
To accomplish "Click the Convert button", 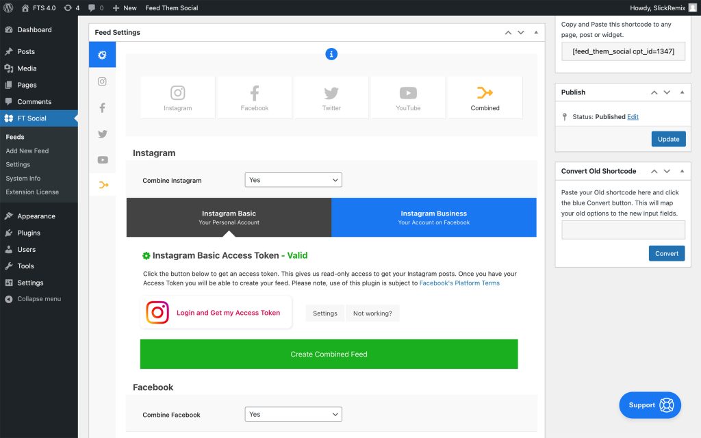I will click(x=667, y=253).
